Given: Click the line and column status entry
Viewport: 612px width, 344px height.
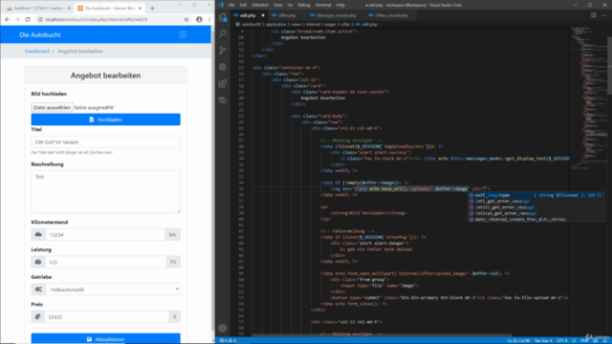Looking at the screenshot, I should pos(518,340).
